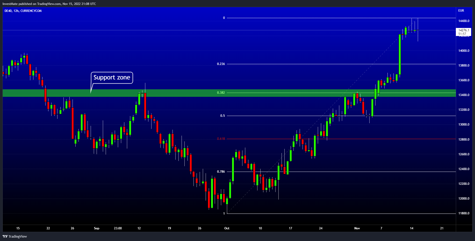Click the 21 date label on time axis

pos(442,228)
